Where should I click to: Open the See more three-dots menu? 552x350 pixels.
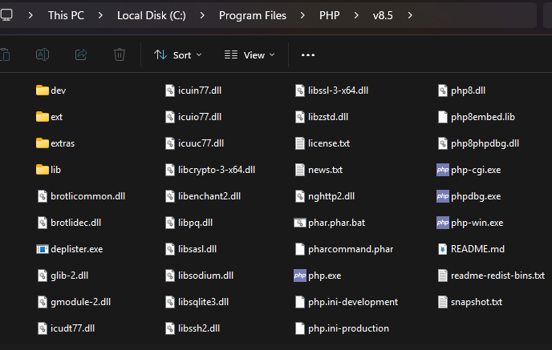[308, 54]
